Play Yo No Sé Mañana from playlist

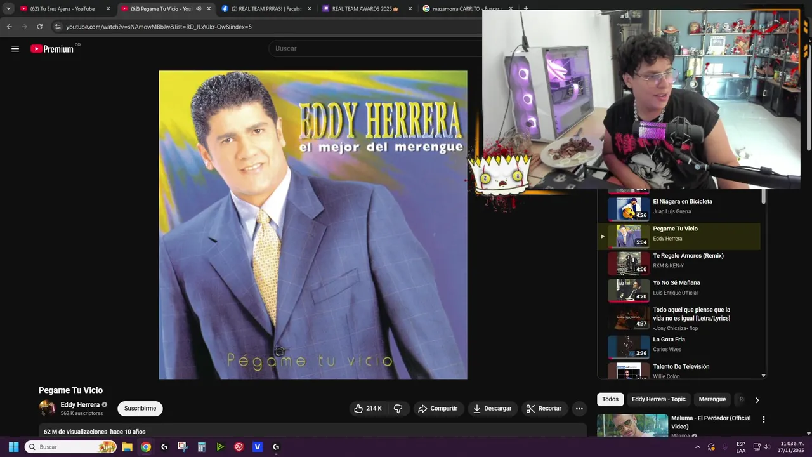pos(679,290)
